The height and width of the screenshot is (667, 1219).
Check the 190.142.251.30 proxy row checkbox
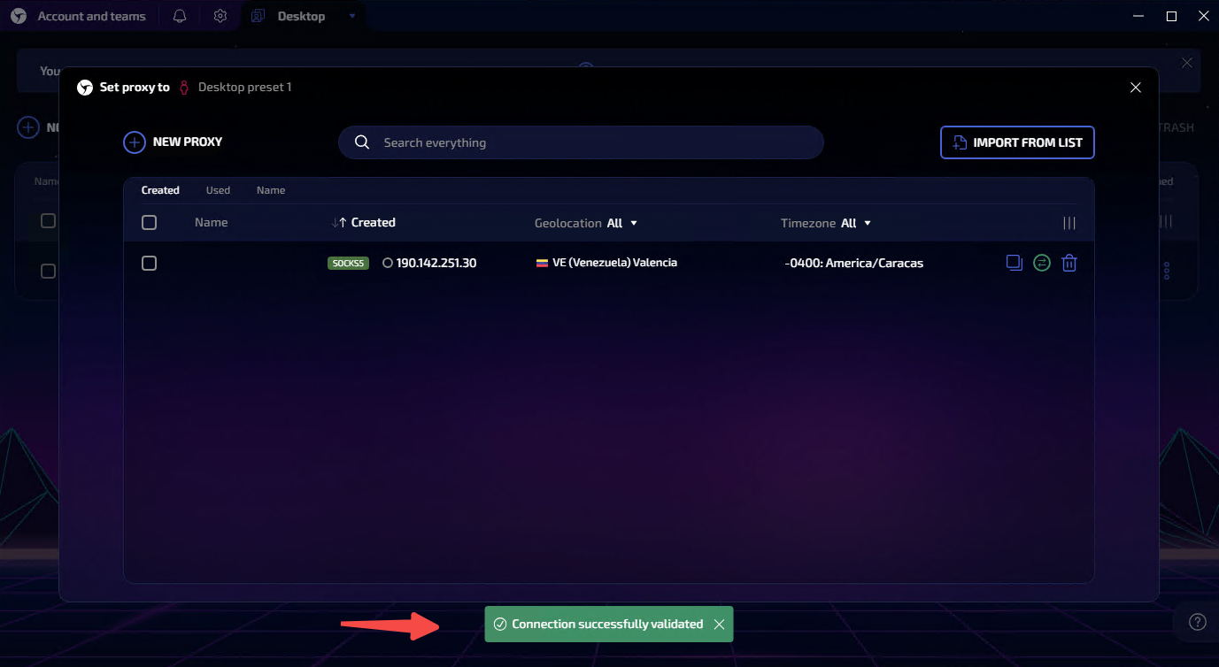(x=149, y=263)
